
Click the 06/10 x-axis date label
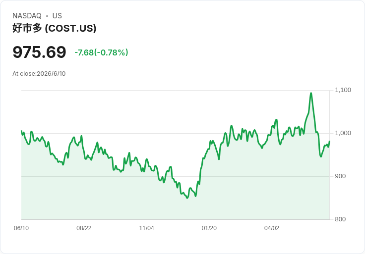click(x=21, y=228)
